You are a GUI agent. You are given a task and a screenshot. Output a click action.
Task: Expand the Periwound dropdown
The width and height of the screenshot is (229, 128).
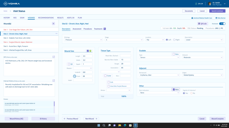pyautogui.click(x=159, y=75)
